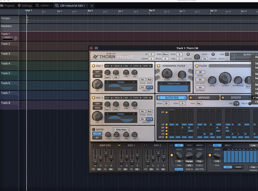Toggle the Noise power LED

(93, 130)
